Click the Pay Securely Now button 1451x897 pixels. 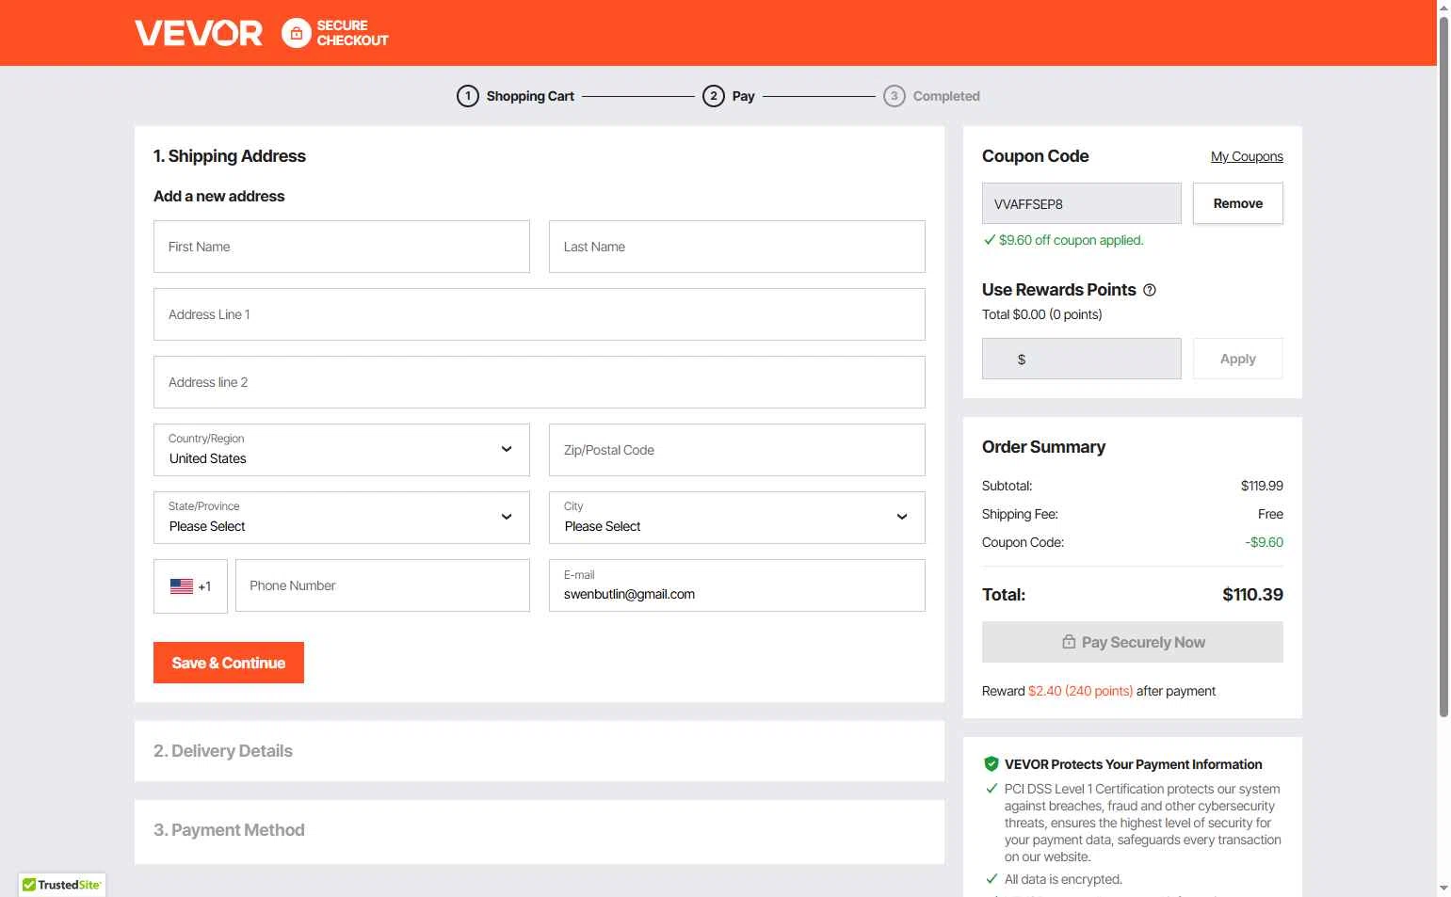click(x=1133, y=642)
